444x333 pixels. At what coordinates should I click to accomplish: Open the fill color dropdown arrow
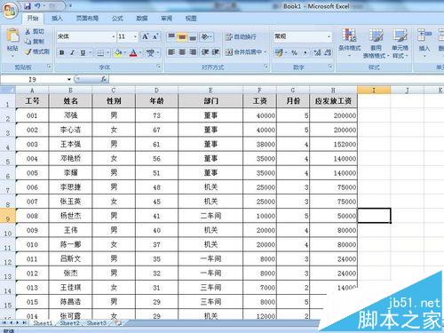(x=125, y=52)
